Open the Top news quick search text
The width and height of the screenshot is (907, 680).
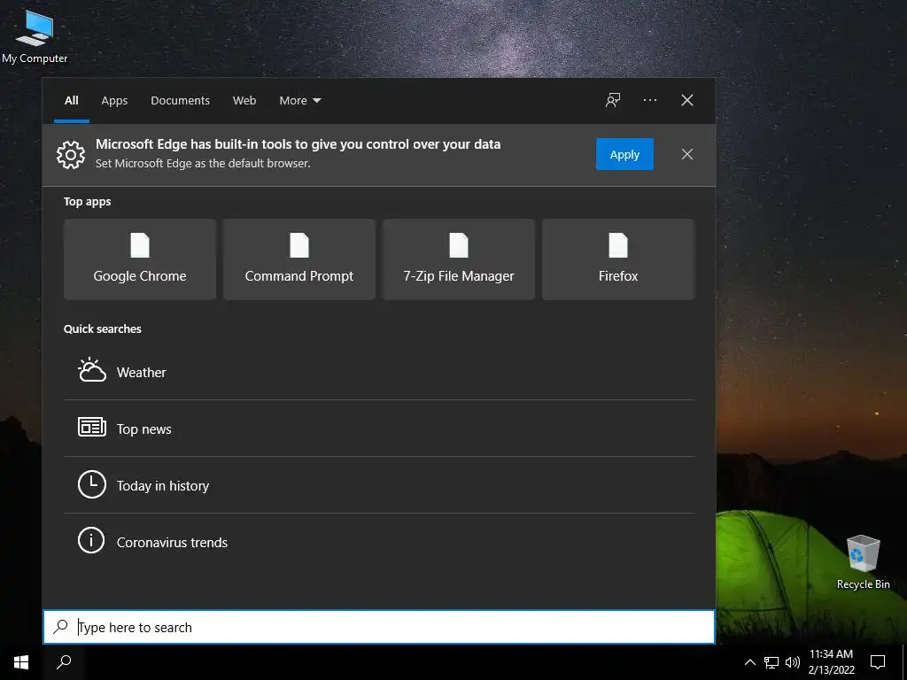pyautogui.click(x=144, y=429)
